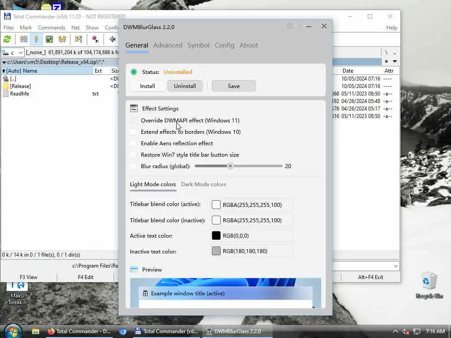Open the command line dropdown arrow
Image resolution: width=451 pixels, height=338 pixels.
396,266
